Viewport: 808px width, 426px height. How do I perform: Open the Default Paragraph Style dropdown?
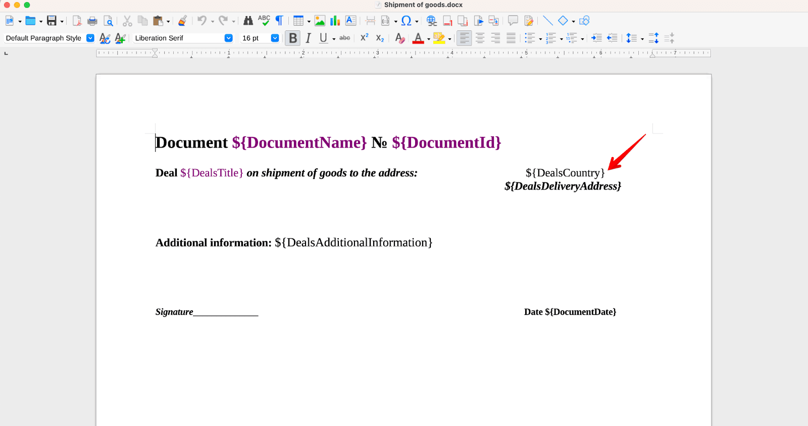90,38
